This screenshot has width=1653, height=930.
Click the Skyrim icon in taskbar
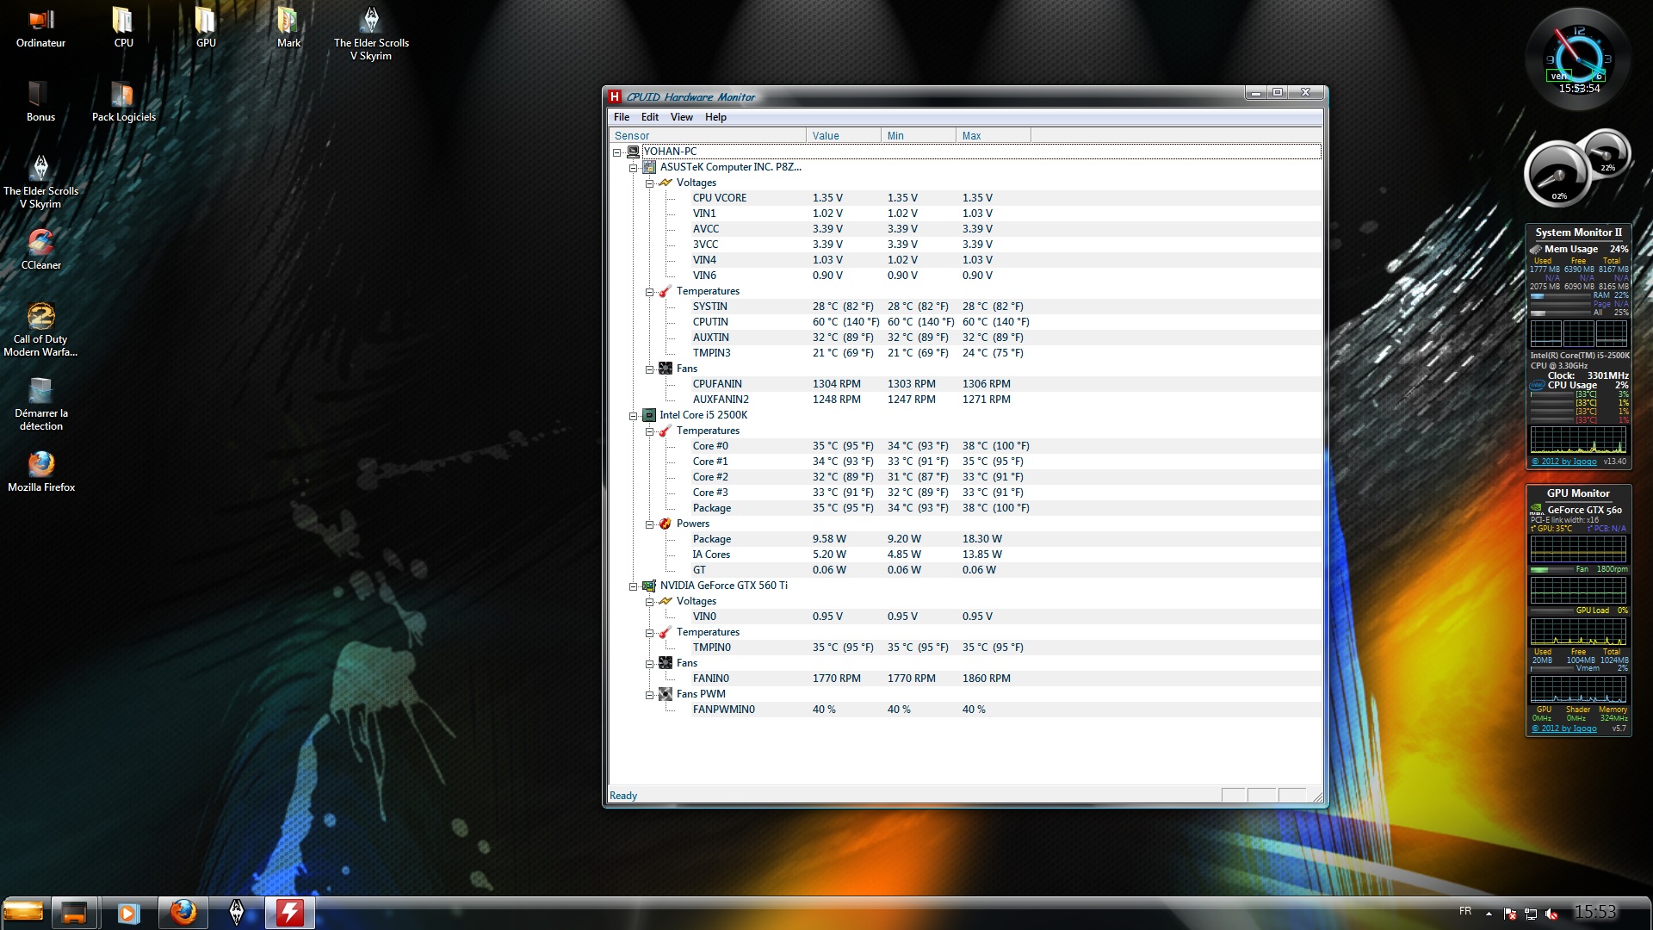pos(237,912)
